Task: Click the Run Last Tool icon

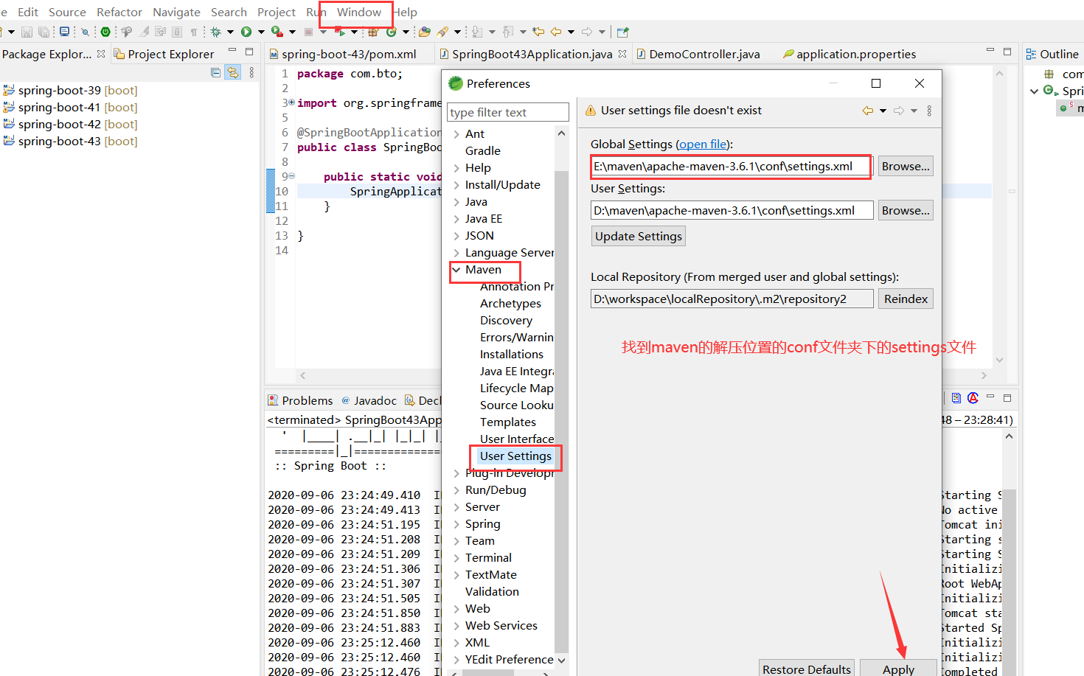Action: 277,32
